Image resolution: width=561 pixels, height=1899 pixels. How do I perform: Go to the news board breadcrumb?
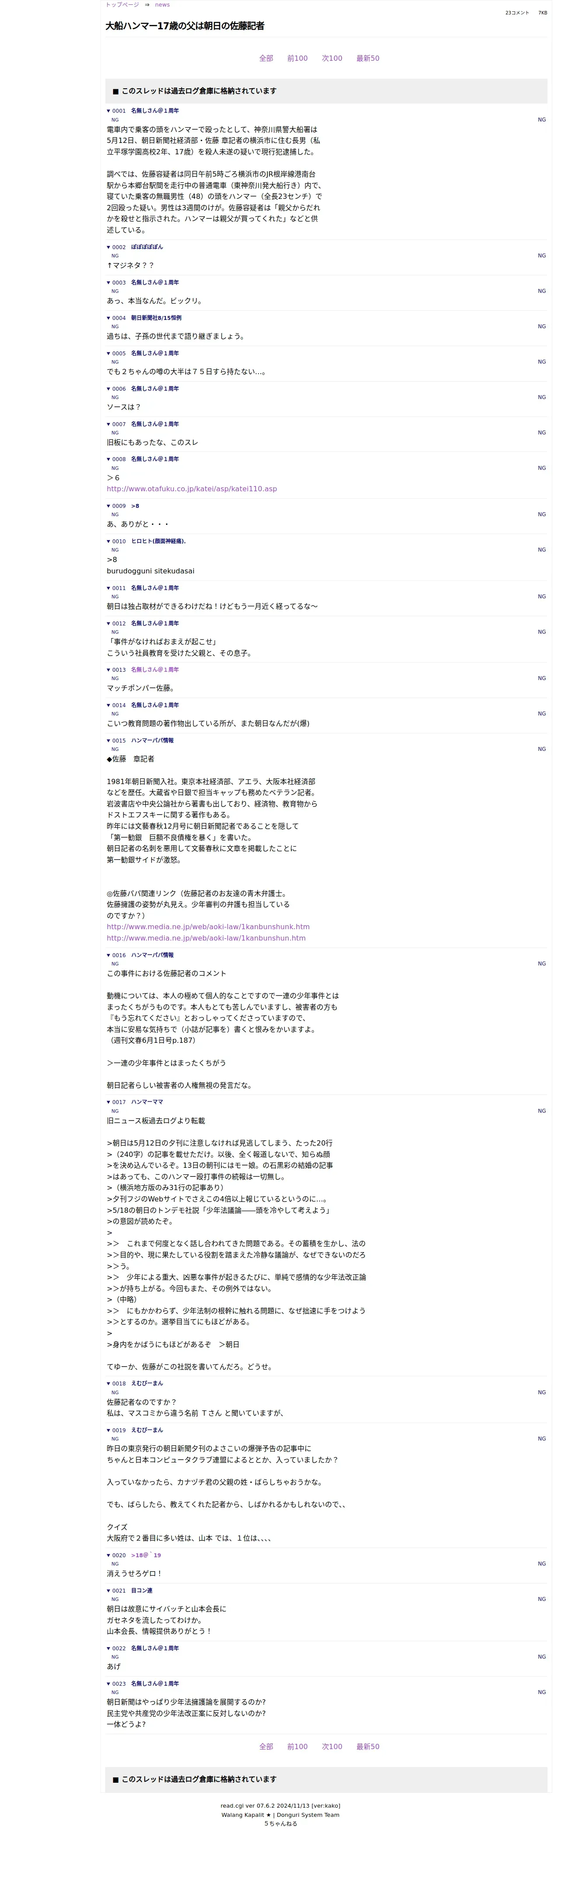click(162, 4)
